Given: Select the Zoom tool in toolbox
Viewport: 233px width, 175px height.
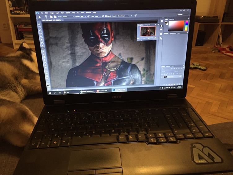Looking at the screenshot, I should click(47, 79).
